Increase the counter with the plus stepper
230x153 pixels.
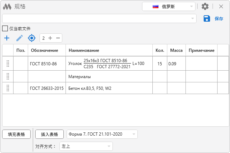tap(50, 38)
